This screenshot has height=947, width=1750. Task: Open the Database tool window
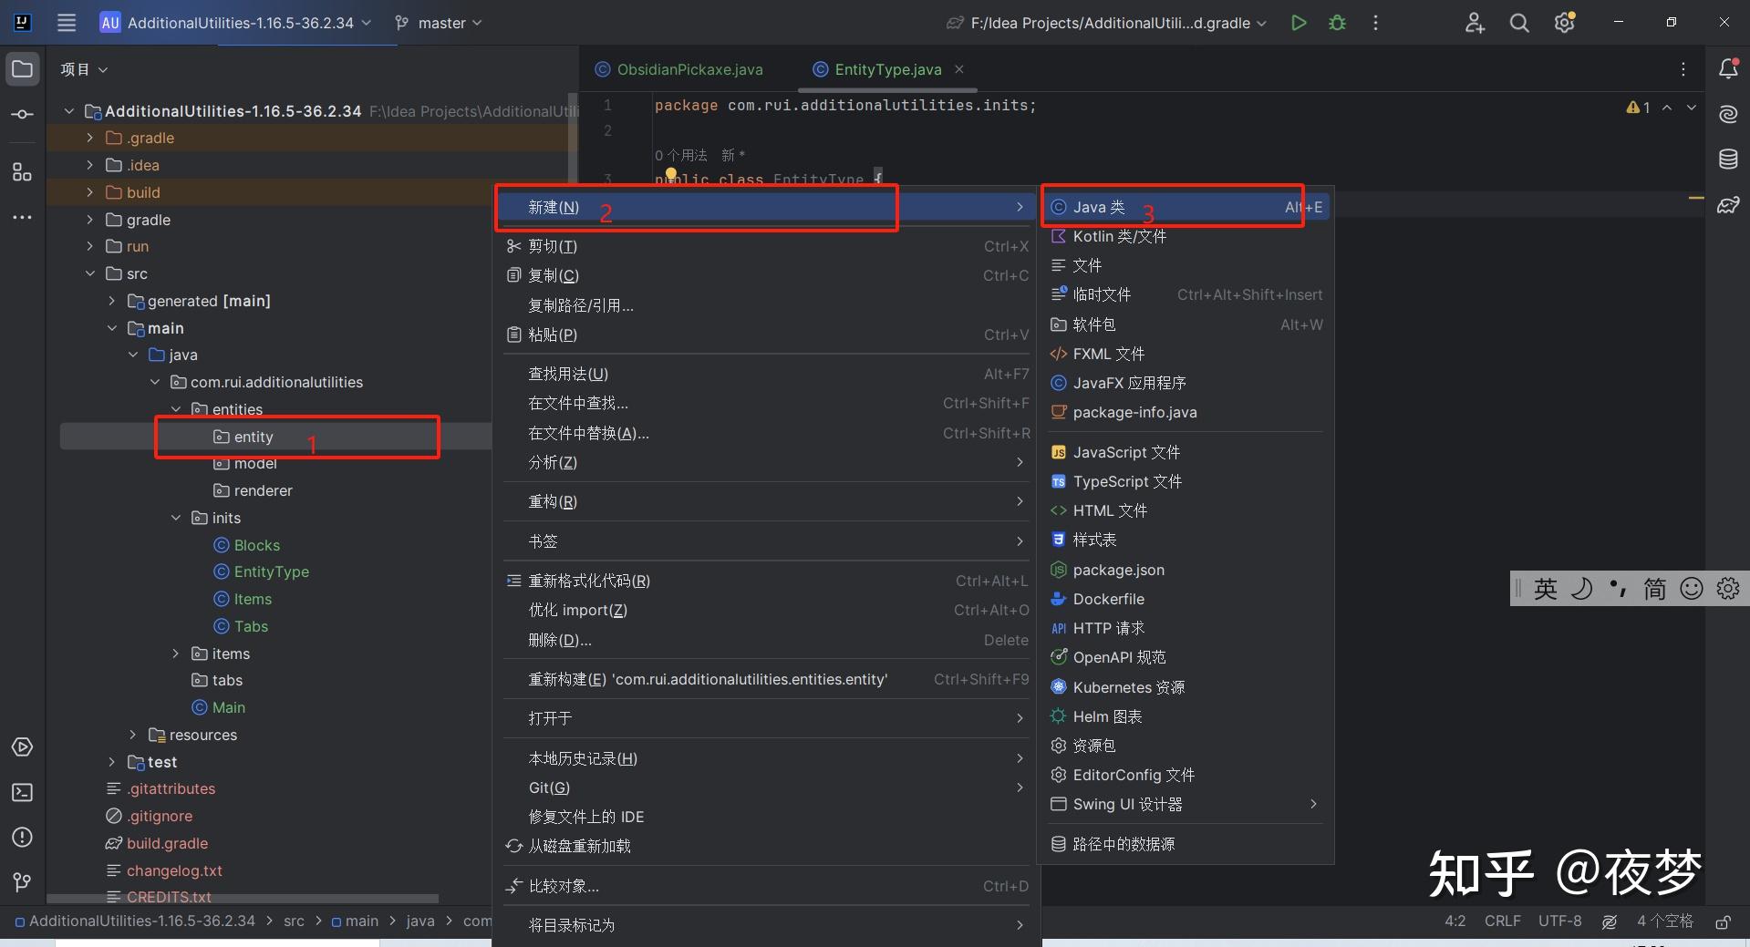point(1727,159)
